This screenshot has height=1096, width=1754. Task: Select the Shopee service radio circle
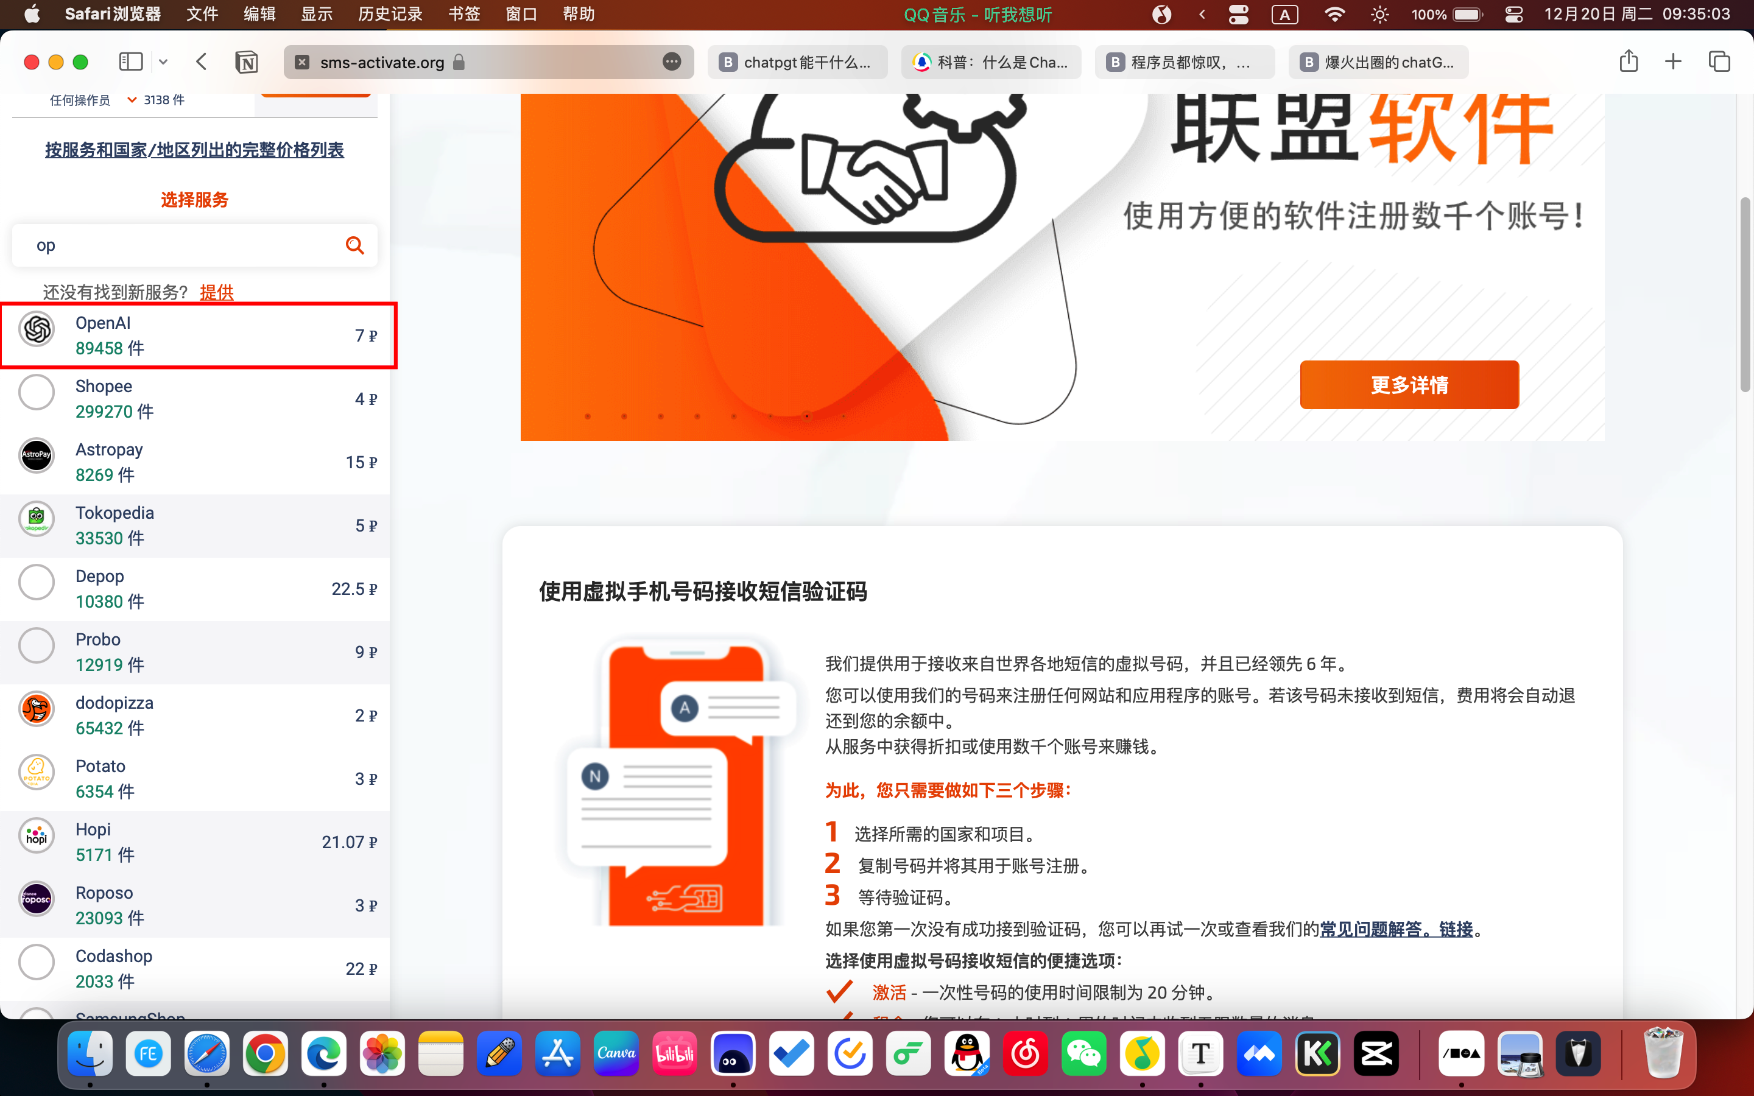tap(37, 393)
